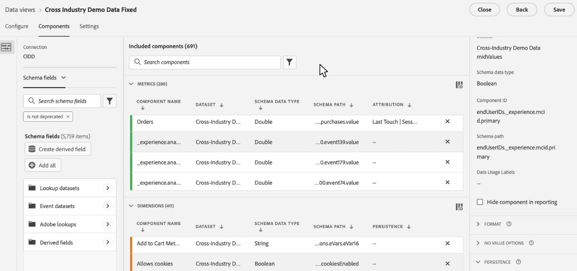
Task: Switch to the Configure tab
Action: coord(17,26)
